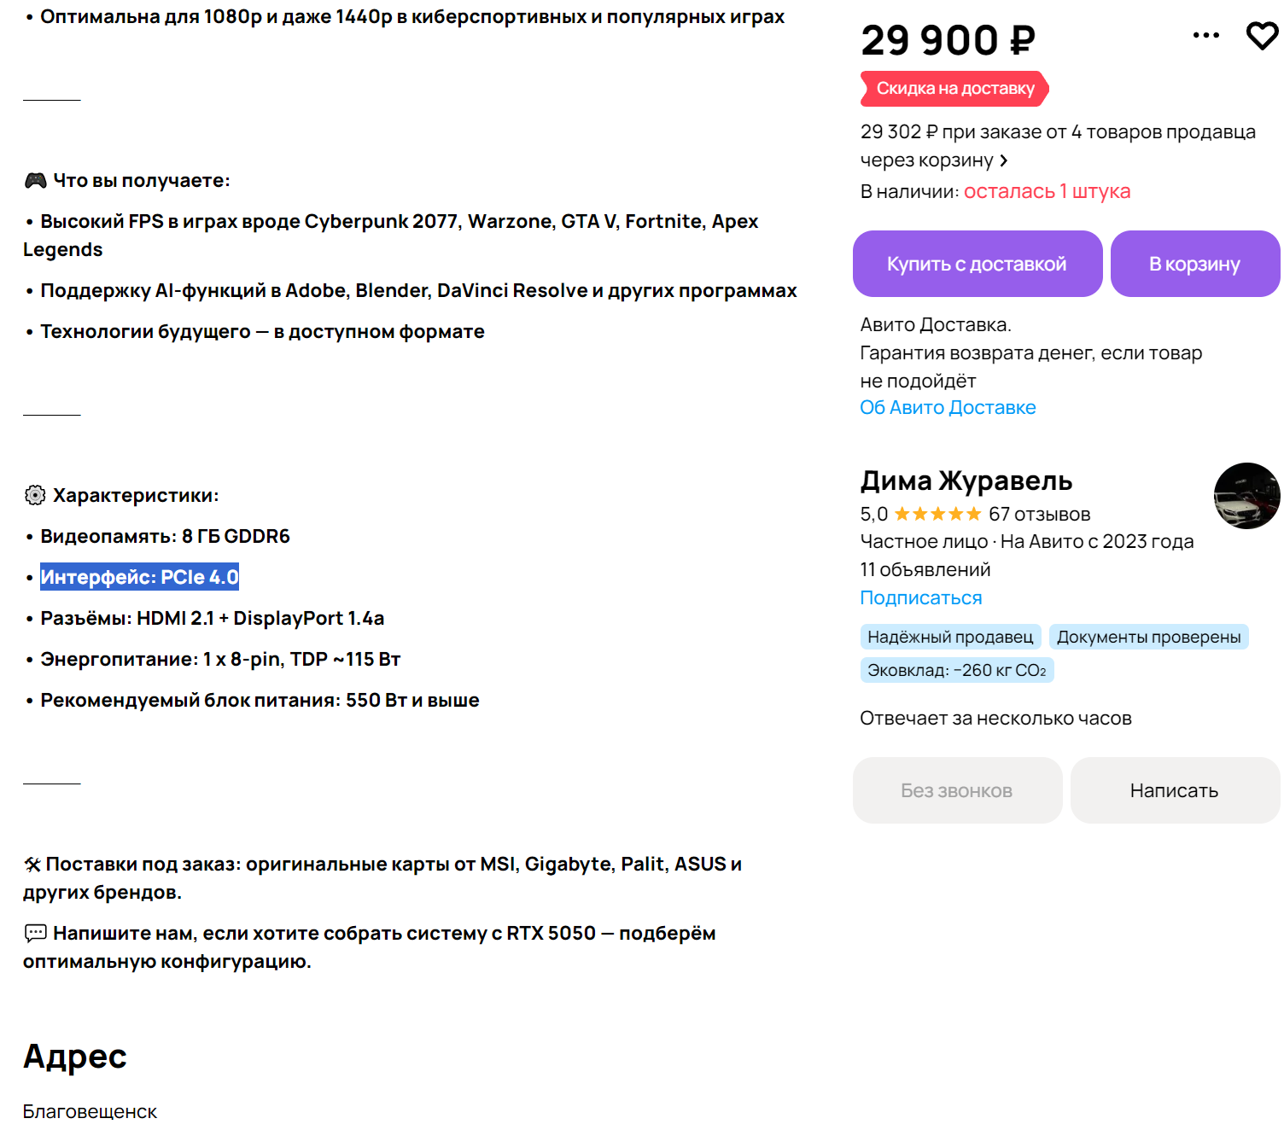Click the gamepad emoji icon
The height and width of the screenshot is (1136, 1284).
35,180
